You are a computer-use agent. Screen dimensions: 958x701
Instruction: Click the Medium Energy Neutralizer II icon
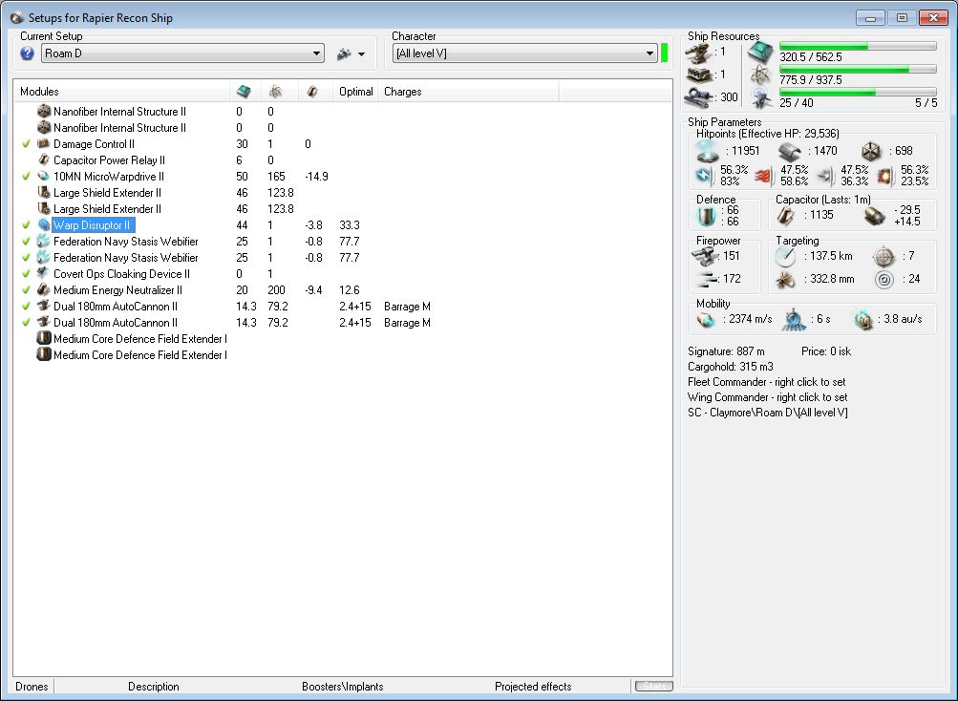(43, 289)
